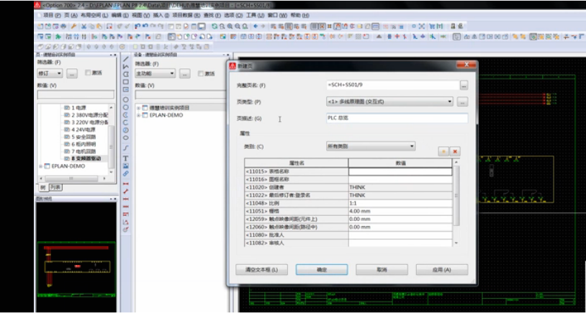Select the text T tool

(x=126, y=158)
